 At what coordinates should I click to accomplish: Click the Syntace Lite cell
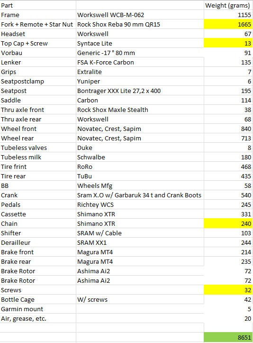point(140,43)
